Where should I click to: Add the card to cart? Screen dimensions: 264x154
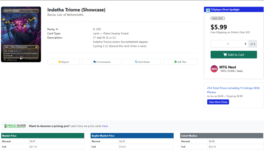[234, 55]
